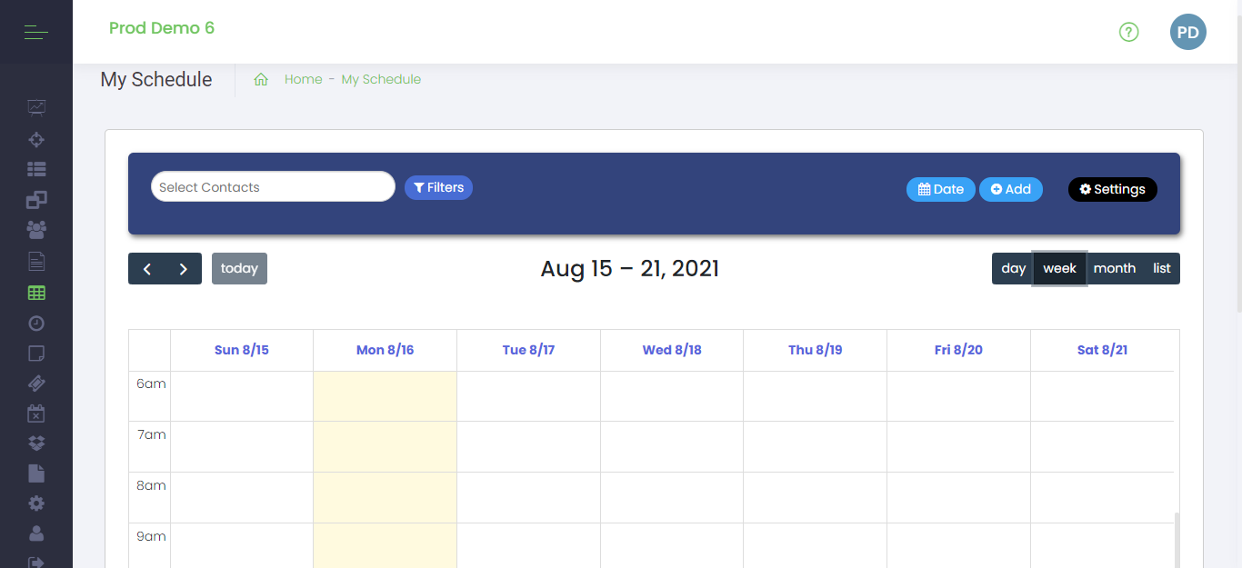The width and height of the screenshot is (1242, 568).
Task: Open the Date picker button
Action: coord(941,189)
